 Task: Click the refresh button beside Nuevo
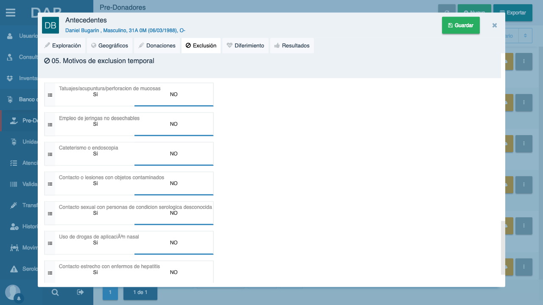447,8
